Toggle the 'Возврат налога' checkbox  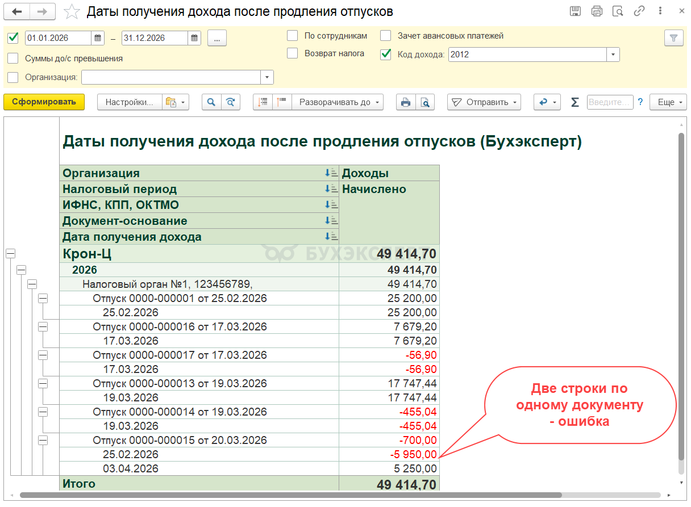coord(293,53)
